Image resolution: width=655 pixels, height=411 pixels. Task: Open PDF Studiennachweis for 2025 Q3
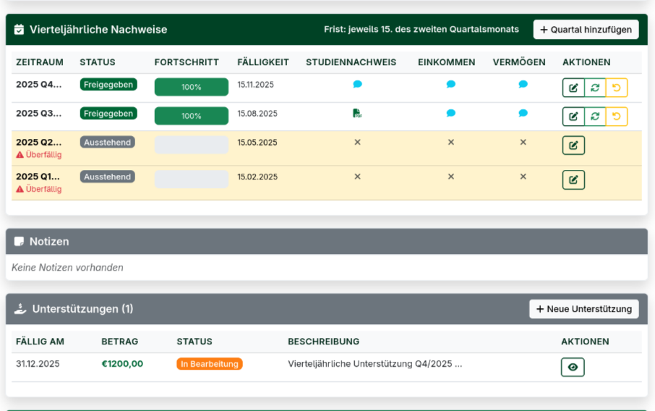(x=357, y=113)
